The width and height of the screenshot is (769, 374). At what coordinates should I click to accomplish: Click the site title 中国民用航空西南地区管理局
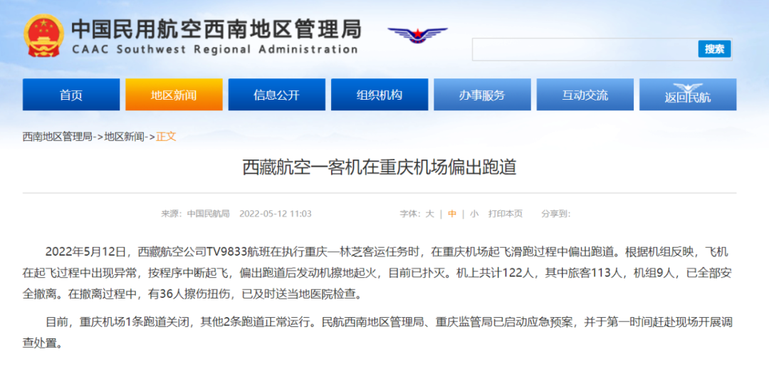pyautogui.click(x=216, y=28)
